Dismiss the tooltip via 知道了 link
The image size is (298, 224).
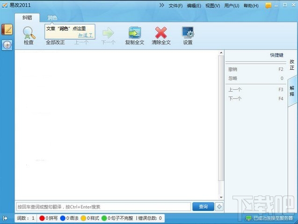pyautogui.click(x=86, y=35)
